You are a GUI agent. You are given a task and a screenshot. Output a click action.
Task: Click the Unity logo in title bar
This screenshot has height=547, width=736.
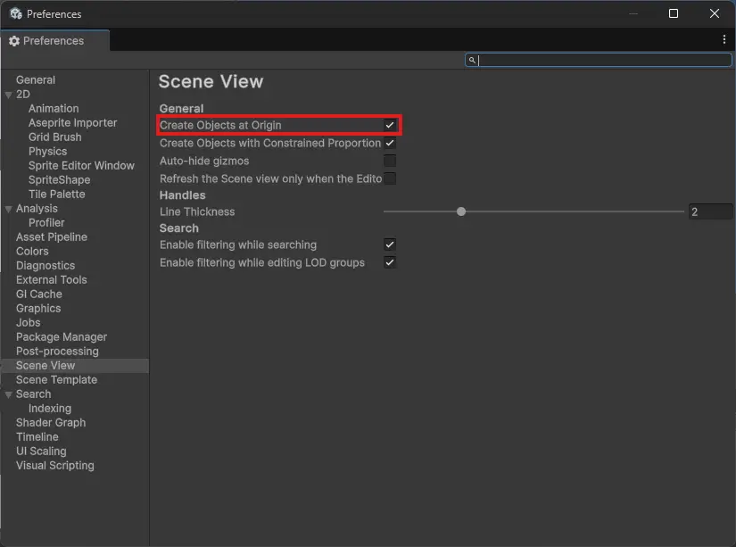(16, 13)
